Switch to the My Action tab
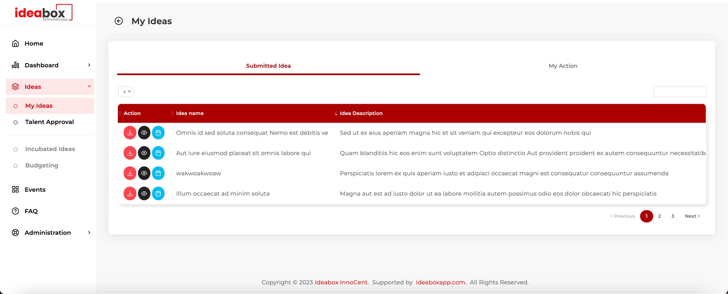This screenshot has width=728, height=294. tap(563, 66)
